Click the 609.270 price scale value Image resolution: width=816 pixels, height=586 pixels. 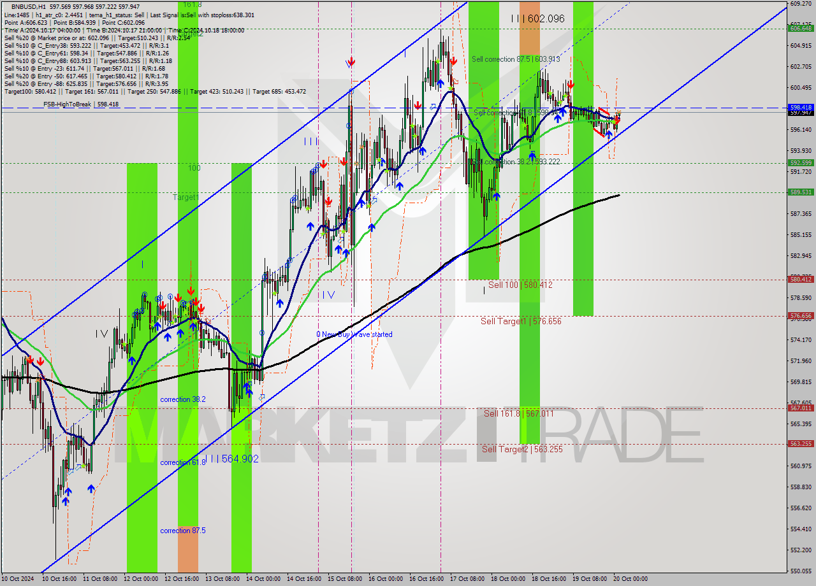(801, 3)
